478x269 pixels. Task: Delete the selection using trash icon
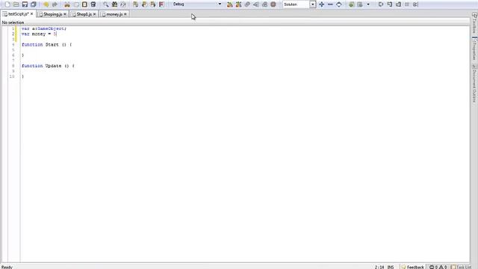point(93,4)
